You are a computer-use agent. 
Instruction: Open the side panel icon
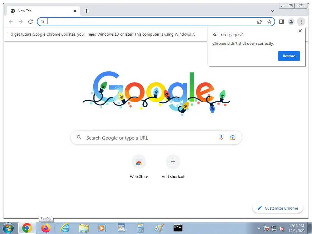tap(281, 22)
